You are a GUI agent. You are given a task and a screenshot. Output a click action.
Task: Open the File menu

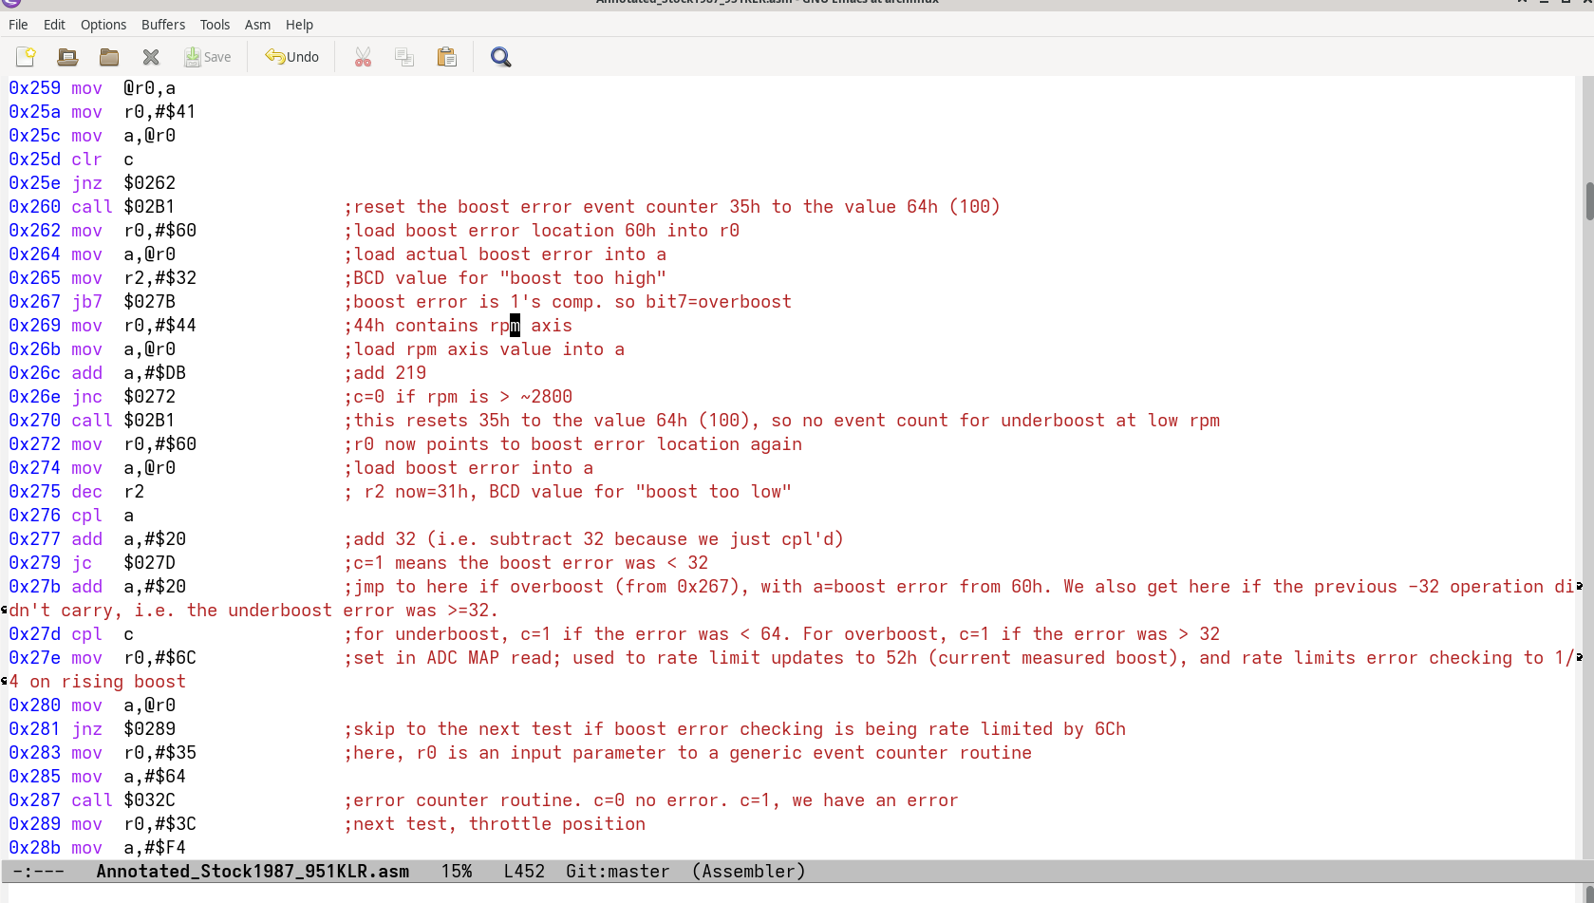point(18,25)
